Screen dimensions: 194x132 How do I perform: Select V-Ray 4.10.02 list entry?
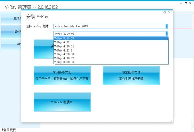coord(111,58)
